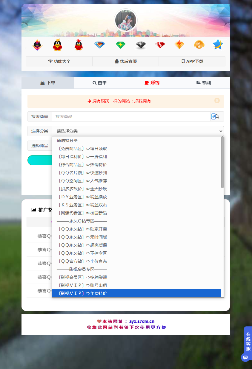Select the green lightning diamond icon
Image resolution: width=252 pixels, height=369 pixels.
coord(120,45)
